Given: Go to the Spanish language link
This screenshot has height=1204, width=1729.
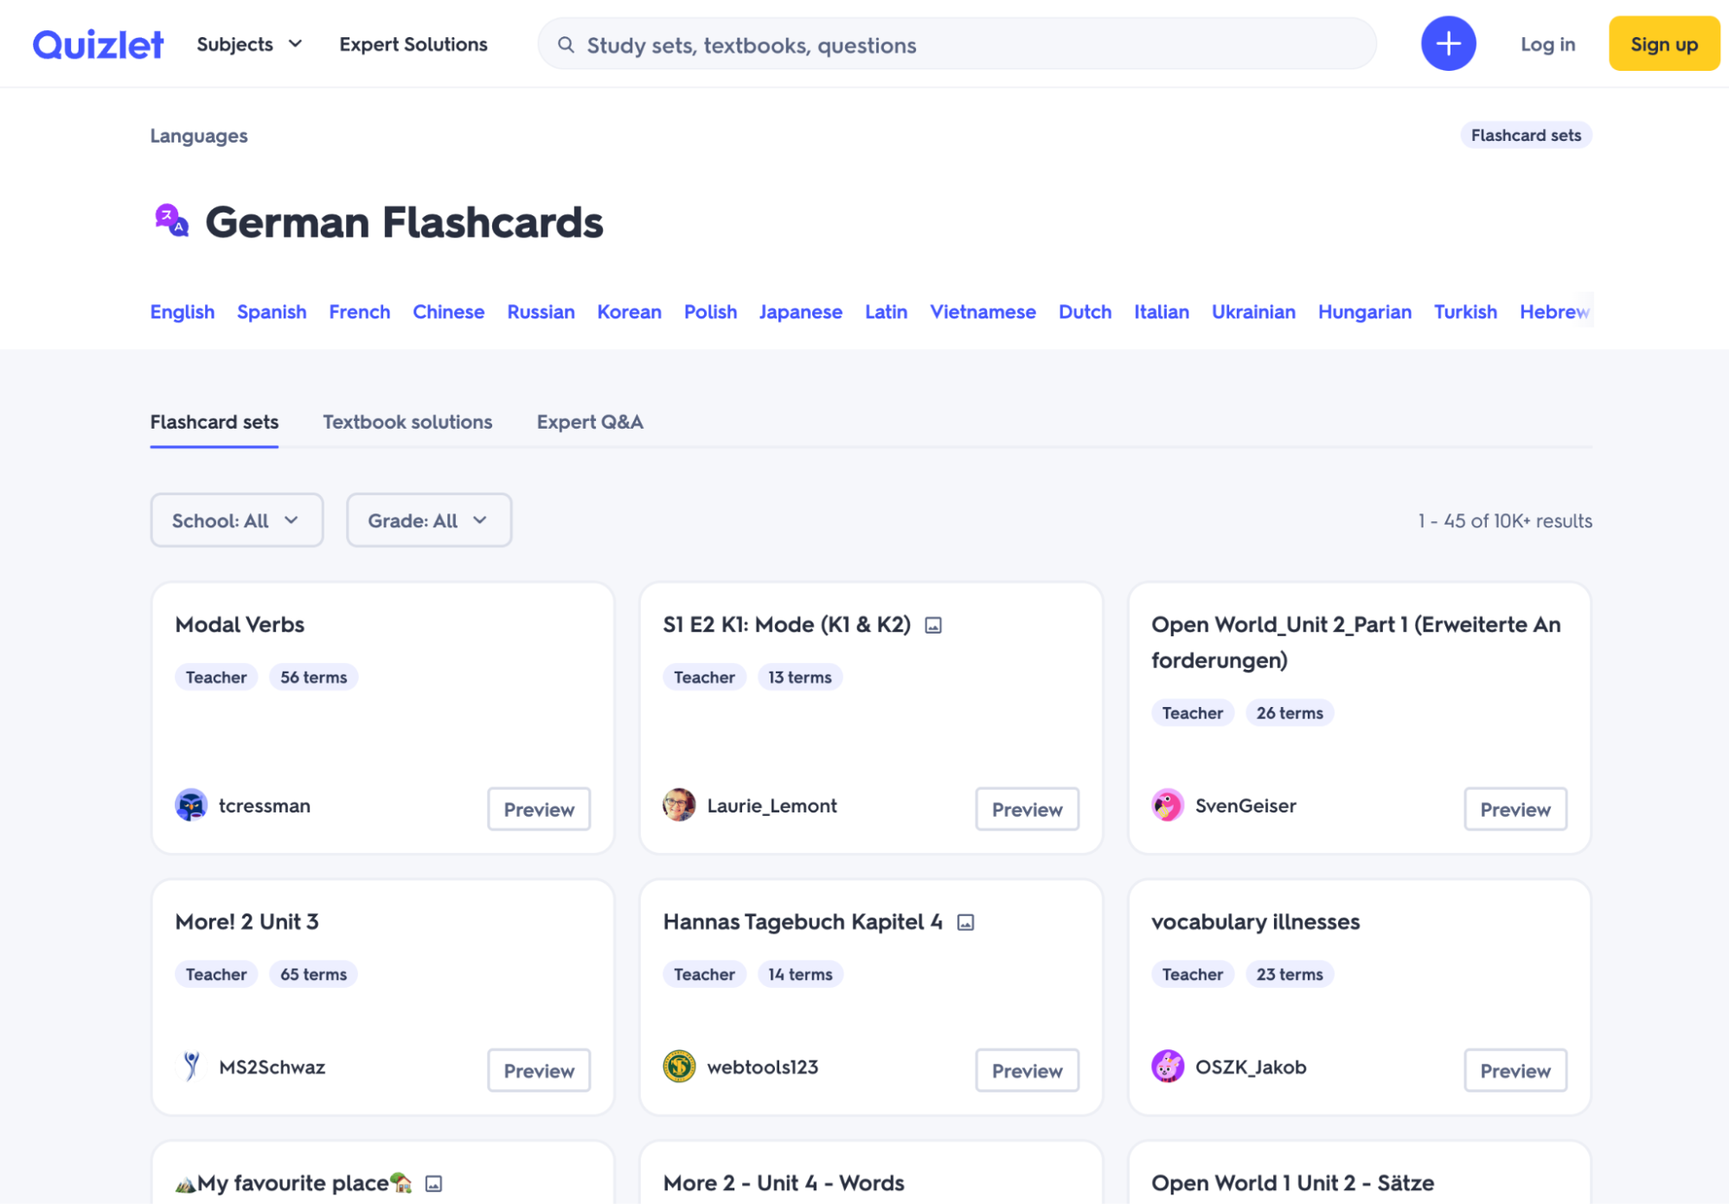Looking at the screenshot, I should click(x=272, y=312).
